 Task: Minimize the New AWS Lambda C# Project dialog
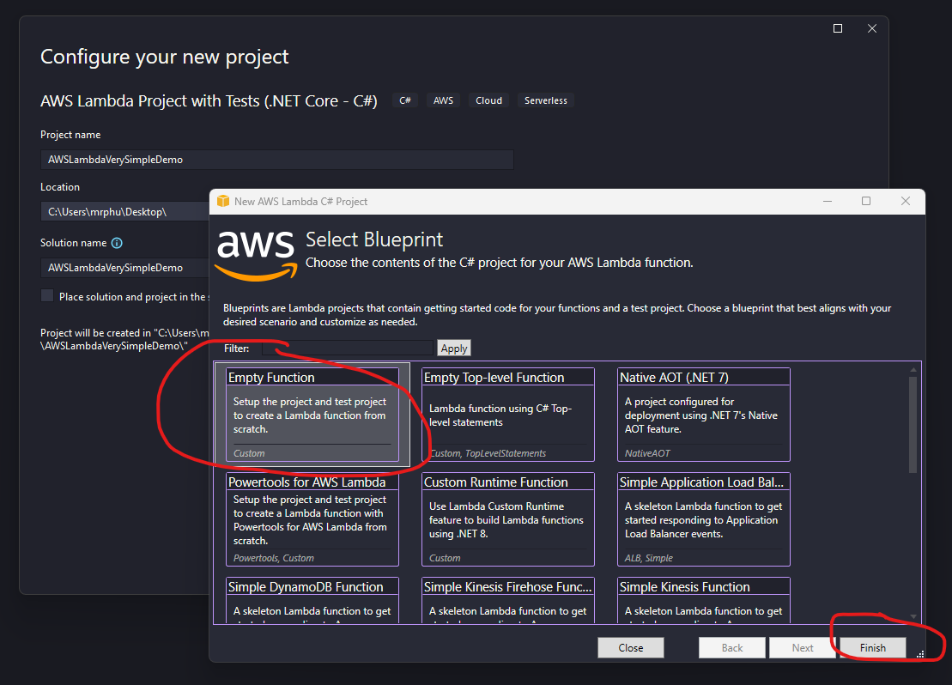[827, 201]
